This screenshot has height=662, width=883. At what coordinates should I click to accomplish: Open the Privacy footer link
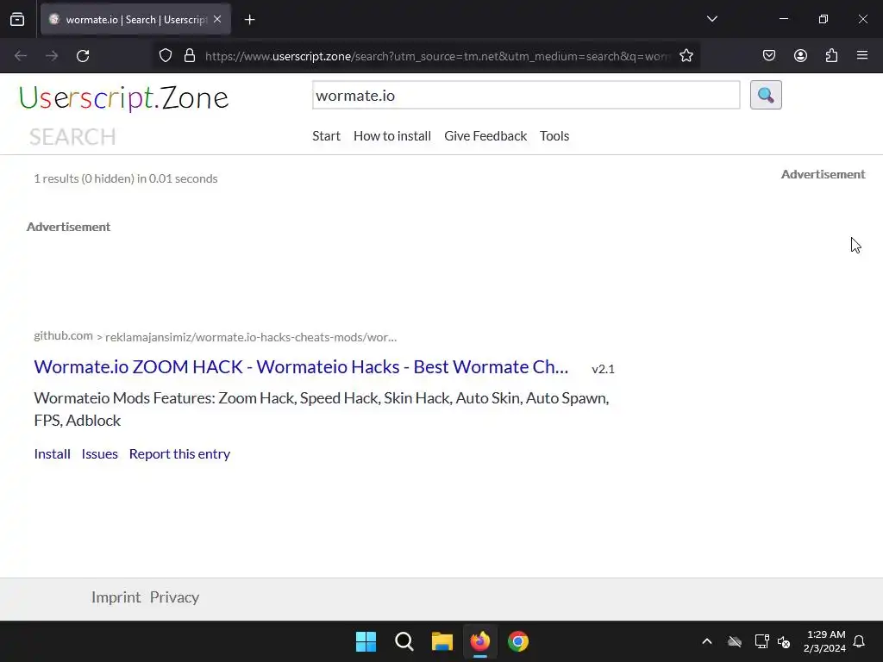click(174, 597)
